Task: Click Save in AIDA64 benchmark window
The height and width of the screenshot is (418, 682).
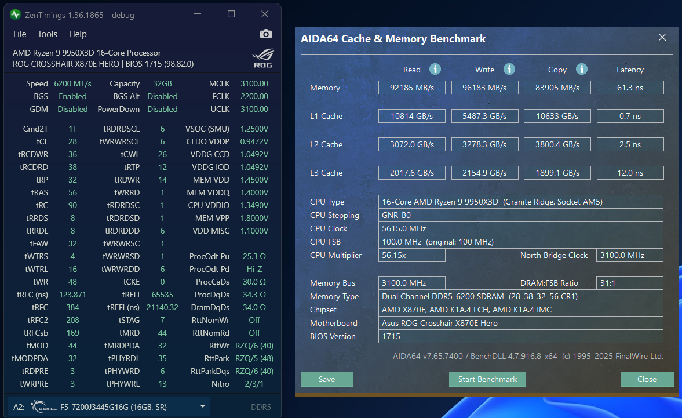Action: pos(327,379)
